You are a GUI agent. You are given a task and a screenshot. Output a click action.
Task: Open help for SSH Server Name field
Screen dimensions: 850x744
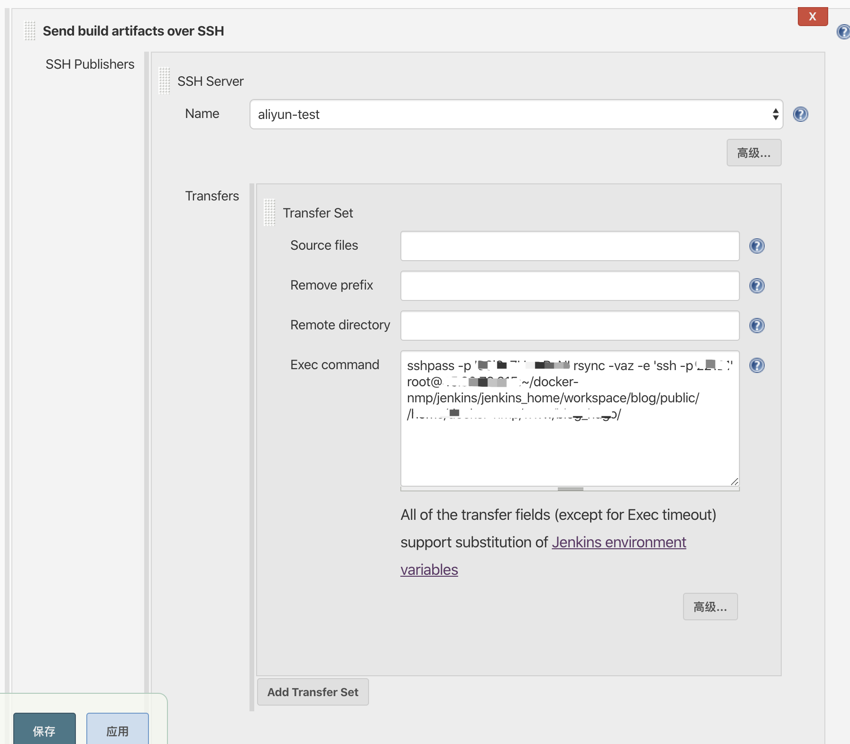click(x=800, y=114)
